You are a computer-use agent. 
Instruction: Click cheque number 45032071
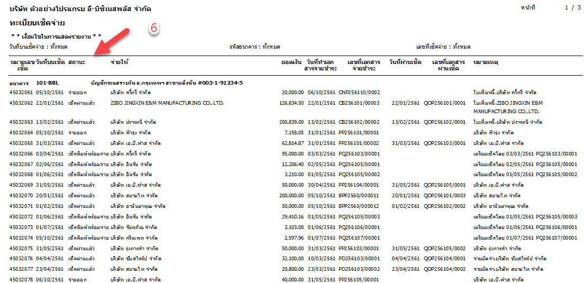[21, 206]
